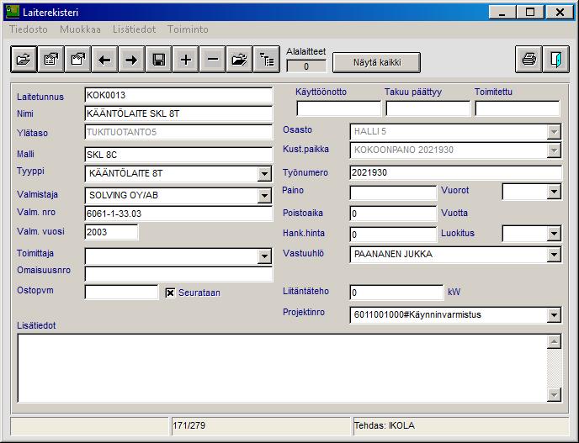Save record with the floppy disk icon
The width and height of the screenshot is (579, 443).
click(159, 60)
